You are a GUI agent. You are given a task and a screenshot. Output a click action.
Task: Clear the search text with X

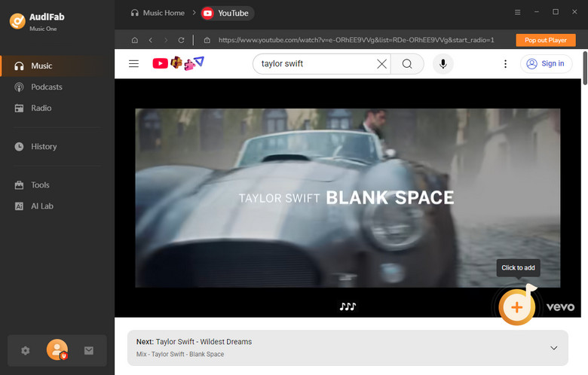(x=381, y=64)
